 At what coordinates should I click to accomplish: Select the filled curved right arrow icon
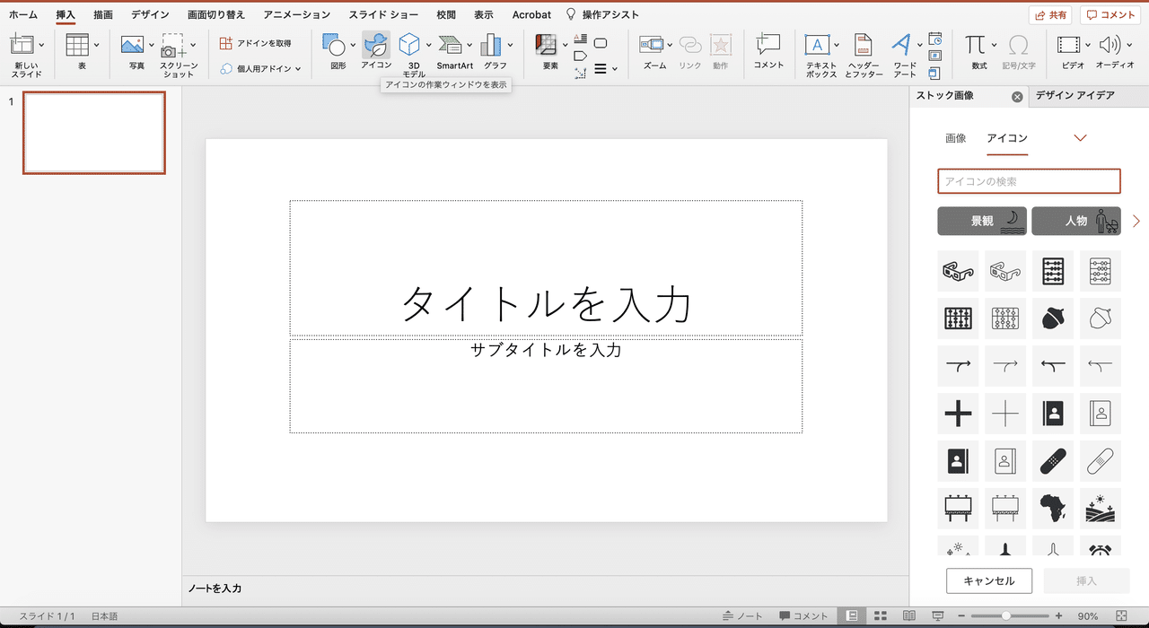(958, 365)
